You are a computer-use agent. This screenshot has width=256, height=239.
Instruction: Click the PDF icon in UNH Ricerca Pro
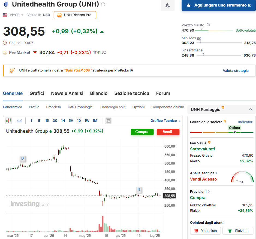point(59,15)
